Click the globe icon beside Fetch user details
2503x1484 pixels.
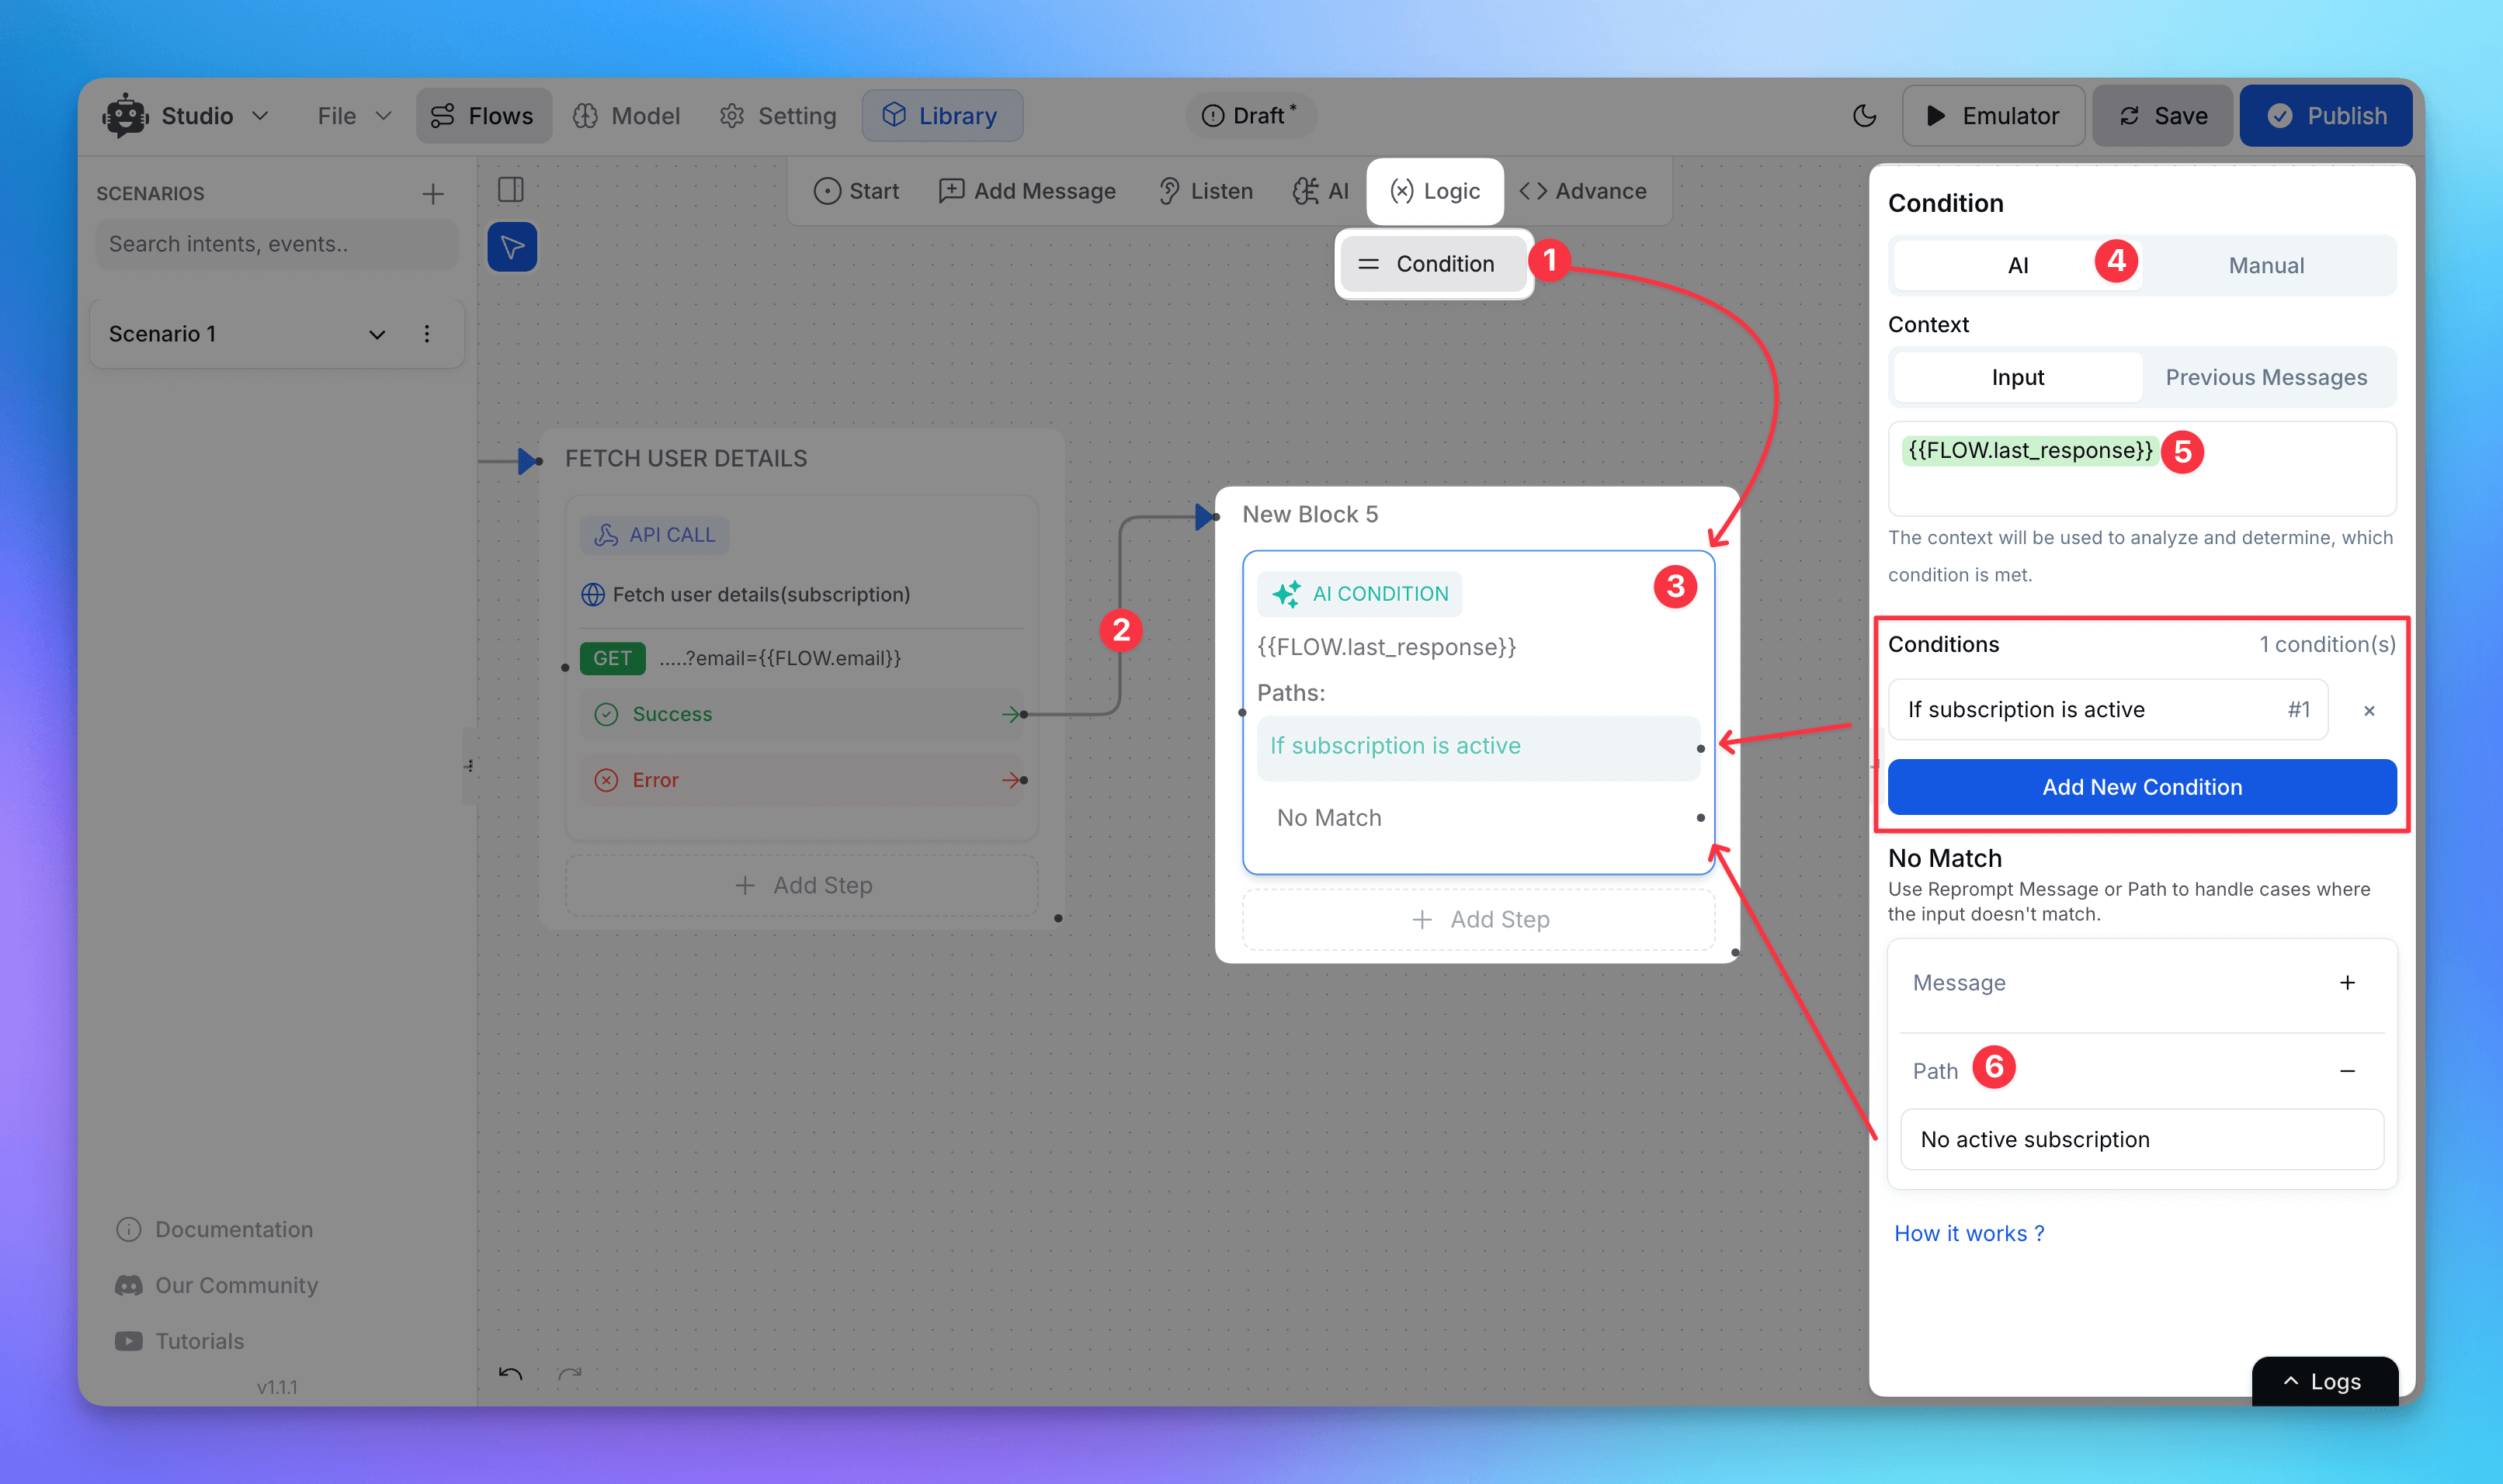tap(593, 595)
